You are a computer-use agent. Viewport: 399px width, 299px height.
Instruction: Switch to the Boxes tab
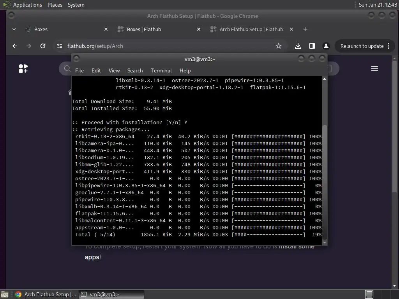pos(66,30)
